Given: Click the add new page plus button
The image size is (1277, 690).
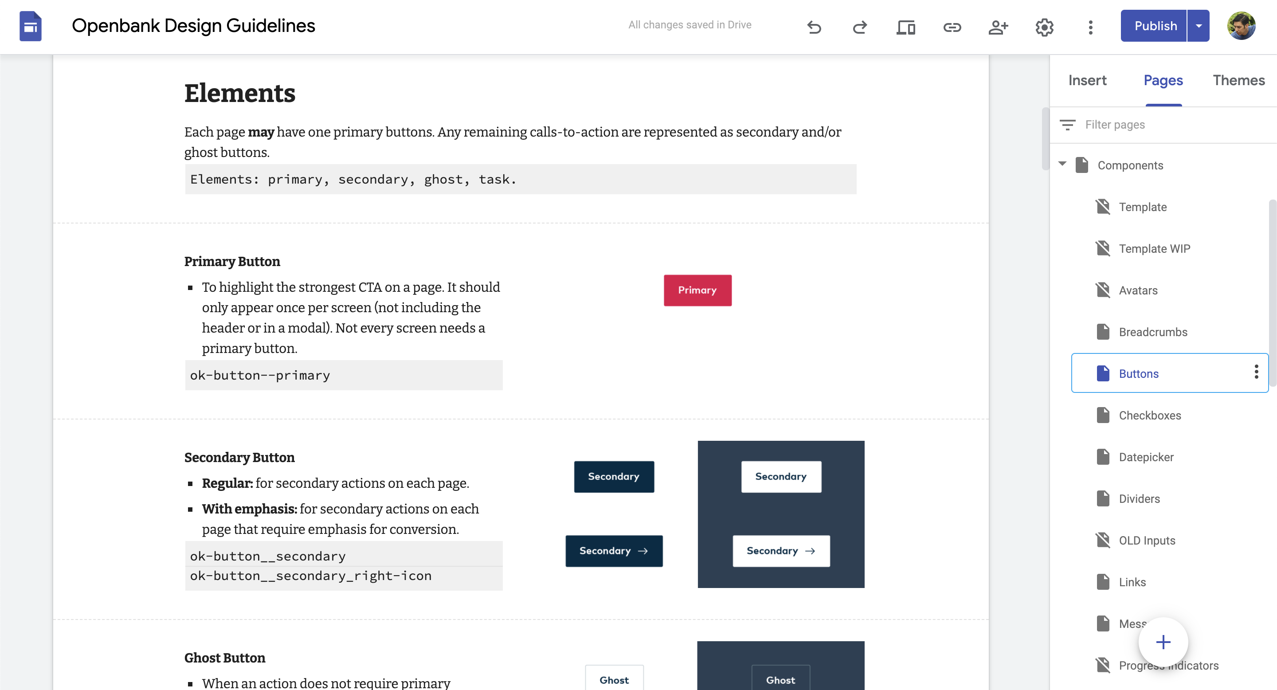Looking at the screenshot, I should 1163,643.
